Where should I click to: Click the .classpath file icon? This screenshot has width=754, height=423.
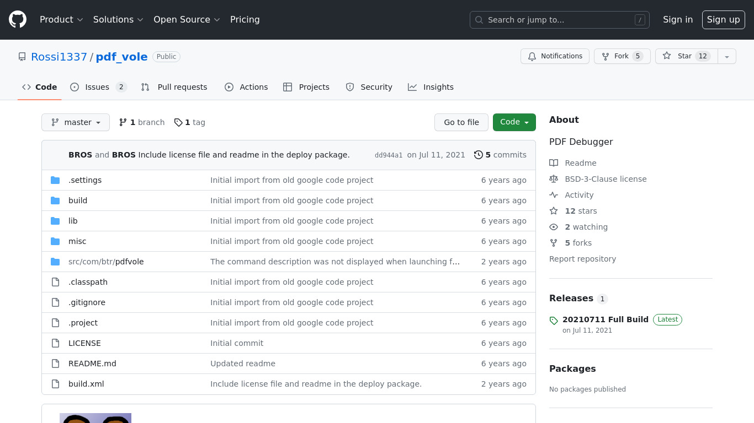coord(55,282)
